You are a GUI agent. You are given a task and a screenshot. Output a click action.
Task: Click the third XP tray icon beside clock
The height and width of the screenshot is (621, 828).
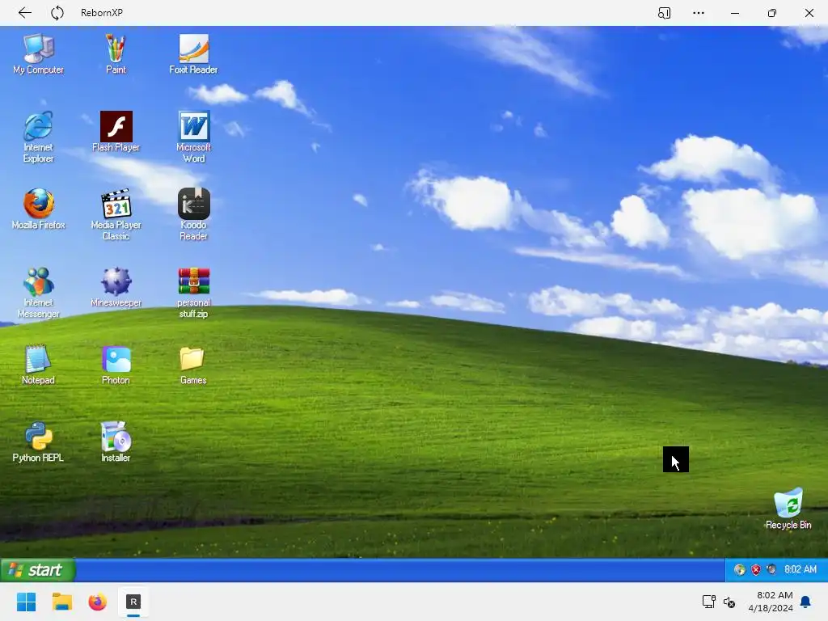tap(771, 570)
